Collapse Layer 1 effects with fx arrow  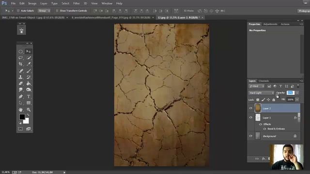299,117
